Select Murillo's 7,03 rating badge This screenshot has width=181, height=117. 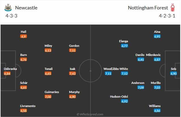pyautogui.click(x=157, y=88)
